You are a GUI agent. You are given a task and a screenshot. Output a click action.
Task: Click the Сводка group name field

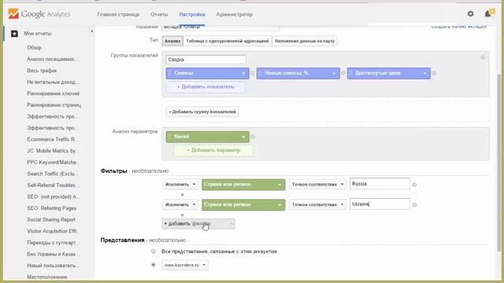click(206, 60)
